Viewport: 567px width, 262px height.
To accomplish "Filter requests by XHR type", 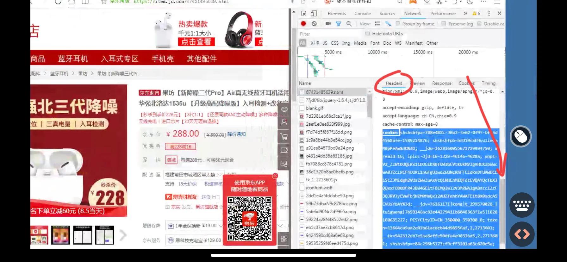I will tap(315, 43).
